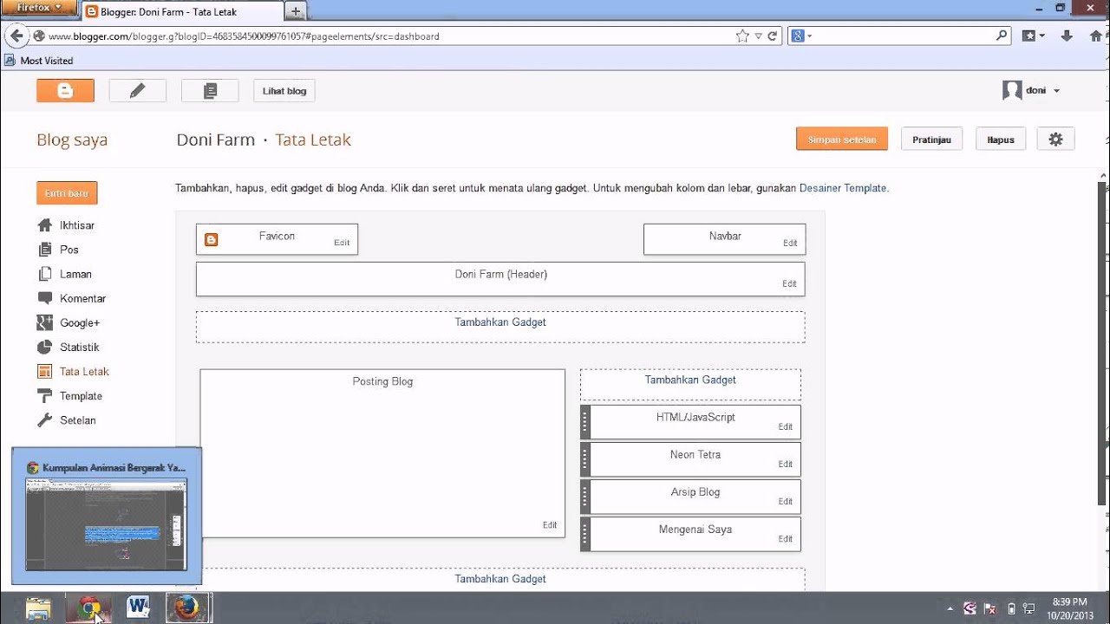Edit the Posting Blog gadget

tap(550, 524)
